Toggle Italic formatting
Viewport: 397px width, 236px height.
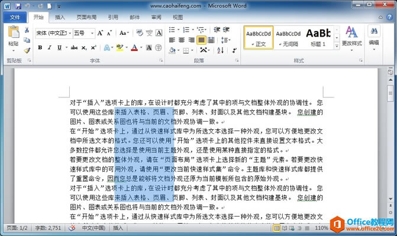coord(49,47)
